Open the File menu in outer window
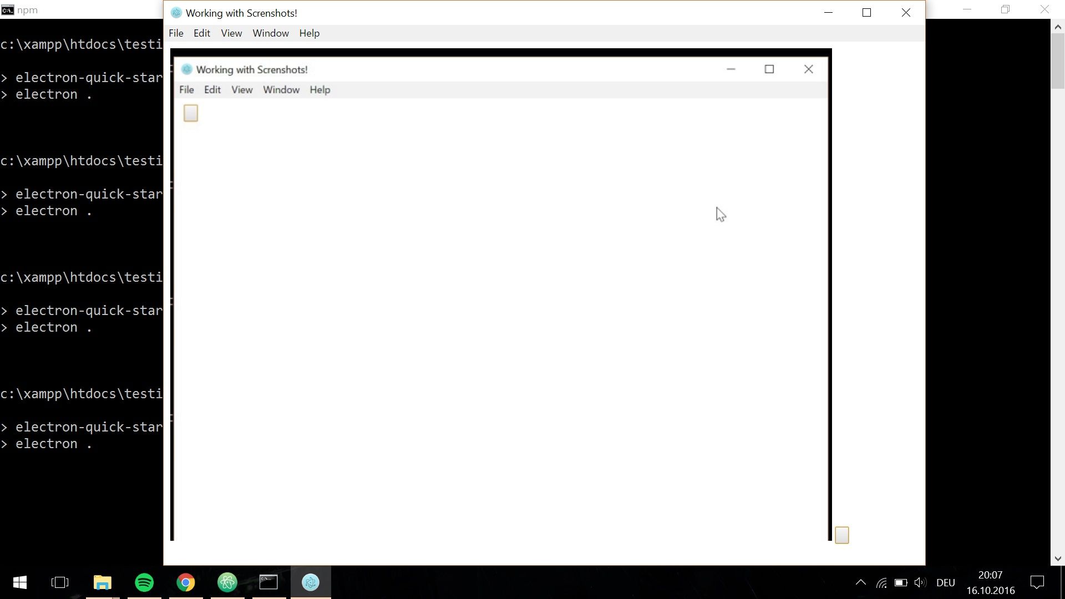The image size is (1065, 599). (x=176, y=33)
